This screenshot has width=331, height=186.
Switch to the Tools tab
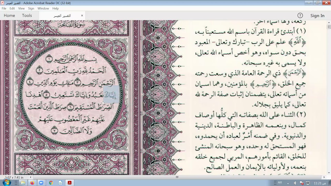click(27, 16)
